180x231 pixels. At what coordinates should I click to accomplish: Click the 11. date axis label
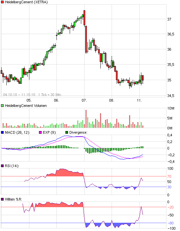[139, 100]
